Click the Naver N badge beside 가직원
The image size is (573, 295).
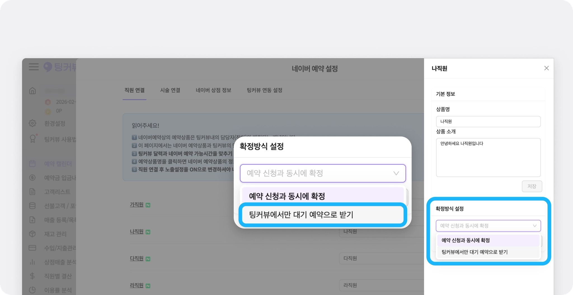click(148, 205)
